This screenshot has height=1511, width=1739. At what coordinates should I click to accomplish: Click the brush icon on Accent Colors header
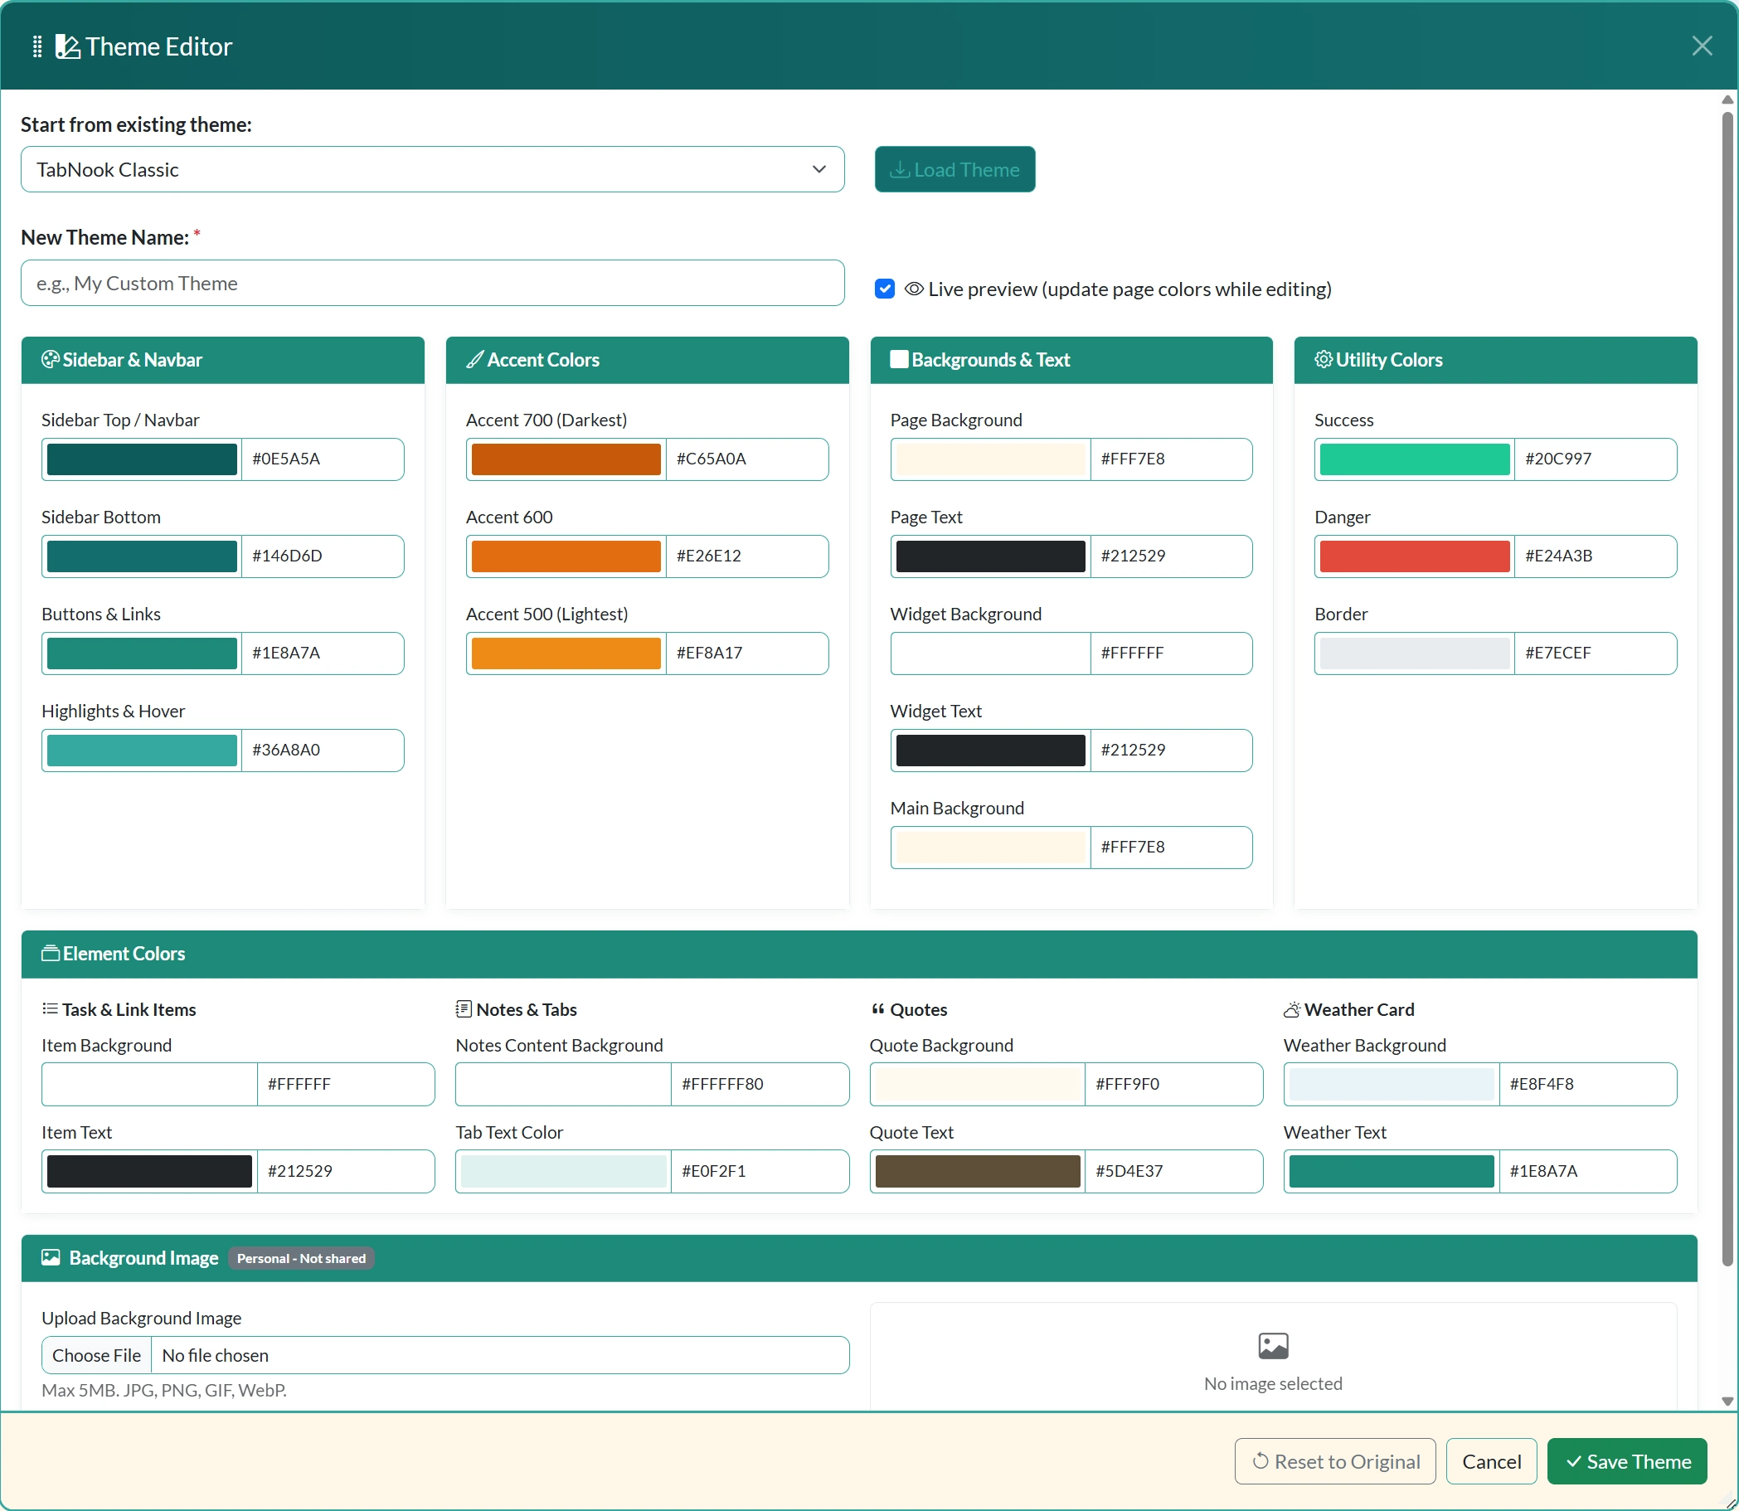476,359
